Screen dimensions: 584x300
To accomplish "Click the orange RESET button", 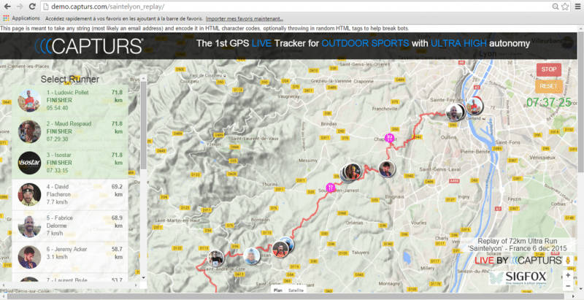I will point(549,86).
